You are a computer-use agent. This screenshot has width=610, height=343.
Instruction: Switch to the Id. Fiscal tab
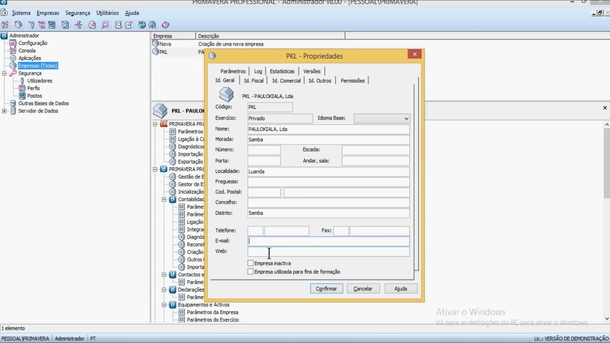point(254,81)
